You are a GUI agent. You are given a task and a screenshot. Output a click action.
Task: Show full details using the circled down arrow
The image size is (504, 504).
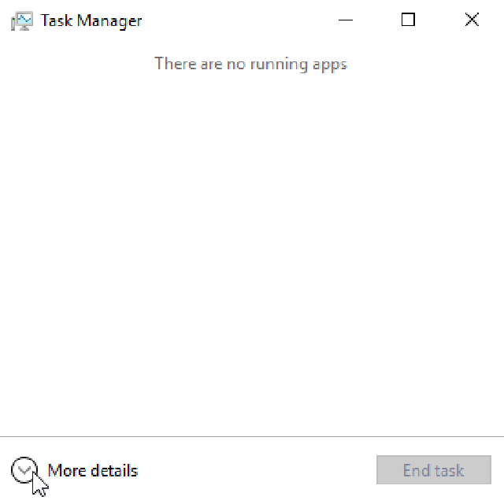24,470
